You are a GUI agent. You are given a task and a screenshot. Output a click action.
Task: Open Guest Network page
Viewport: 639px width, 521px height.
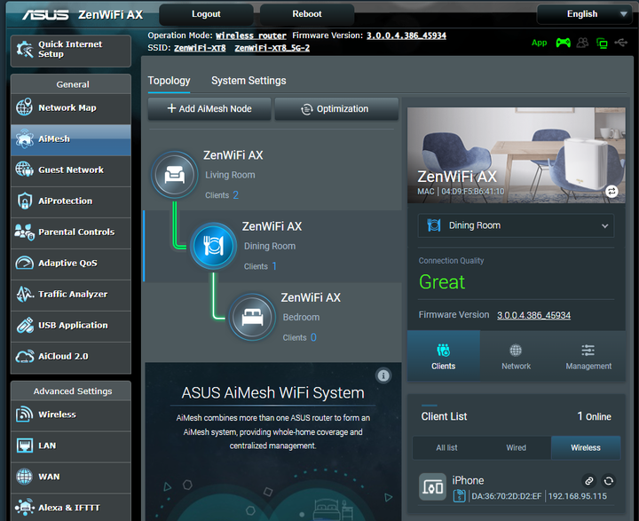[x=70, y=170]
